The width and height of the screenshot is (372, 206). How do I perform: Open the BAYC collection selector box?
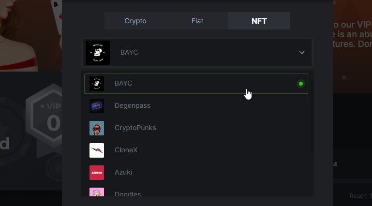pyautogui.click(x=197, y=52)
